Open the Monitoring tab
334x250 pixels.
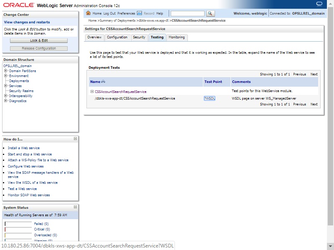(x=177, y=37)
